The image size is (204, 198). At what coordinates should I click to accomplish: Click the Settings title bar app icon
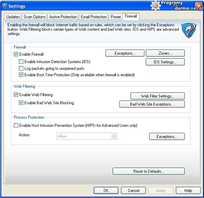[x=4, y=6]
